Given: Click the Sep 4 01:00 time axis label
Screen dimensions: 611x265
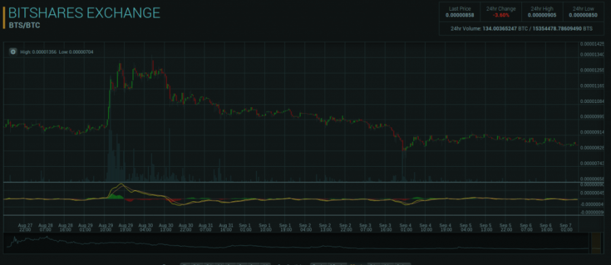Looking at the screenshot, I should (405, 227).
